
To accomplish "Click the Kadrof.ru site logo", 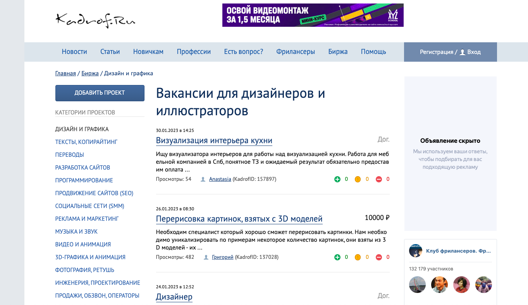I will [95, 20].
